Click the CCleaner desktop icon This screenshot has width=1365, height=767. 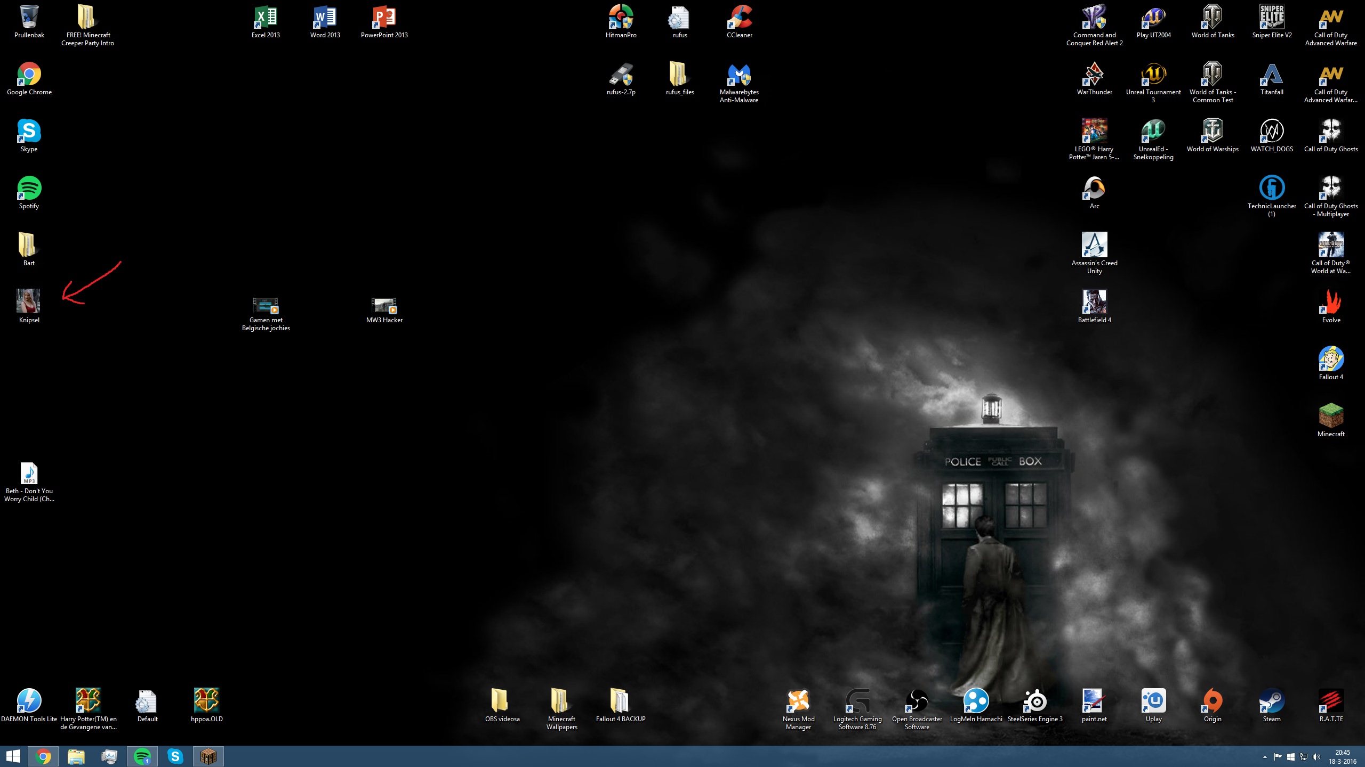point(739,22)
